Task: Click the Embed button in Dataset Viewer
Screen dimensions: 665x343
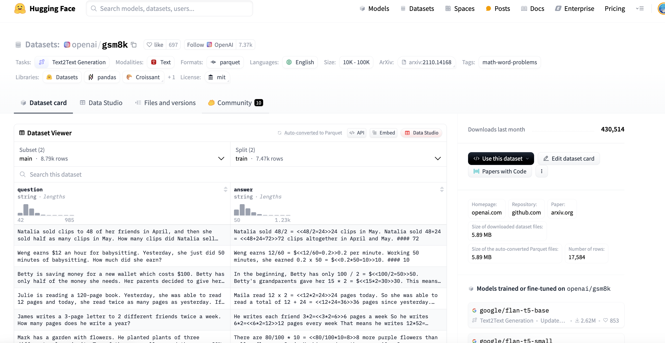Action: coord(383,133)
